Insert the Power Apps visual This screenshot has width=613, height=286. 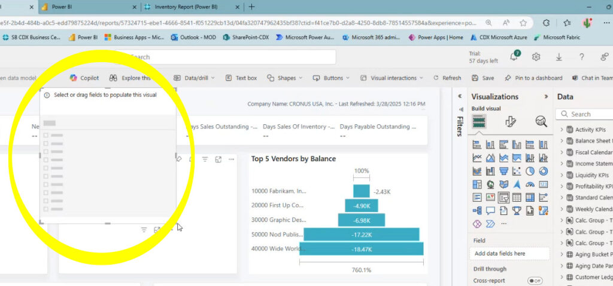pyautogui.click(x=477, y=224)
